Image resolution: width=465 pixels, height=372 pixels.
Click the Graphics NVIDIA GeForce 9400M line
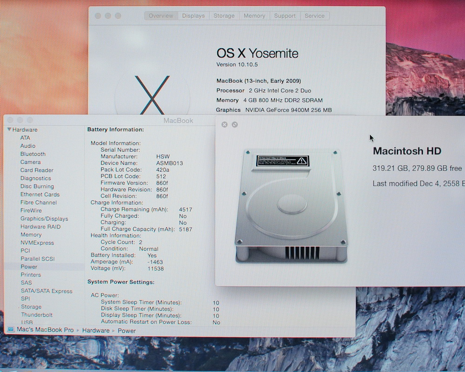pyautogui.click(x=274, y=110)
